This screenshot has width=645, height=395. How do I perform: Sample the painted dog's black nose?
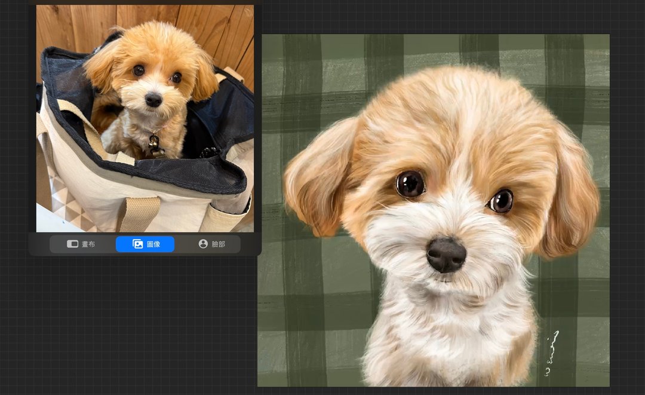coord(446,255)
